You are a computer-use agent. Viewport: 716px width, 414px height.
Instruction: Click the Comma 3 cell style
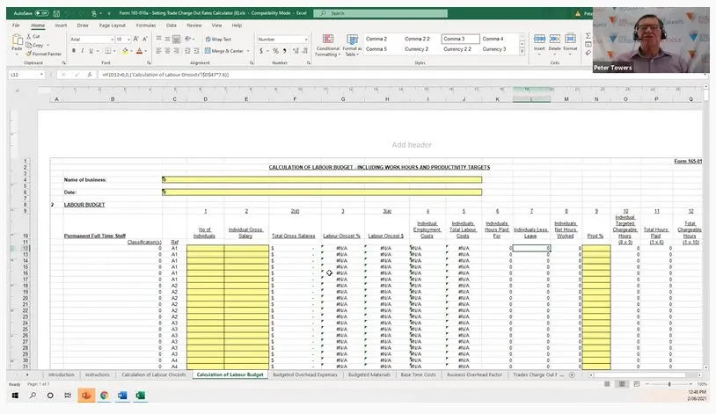459,40
